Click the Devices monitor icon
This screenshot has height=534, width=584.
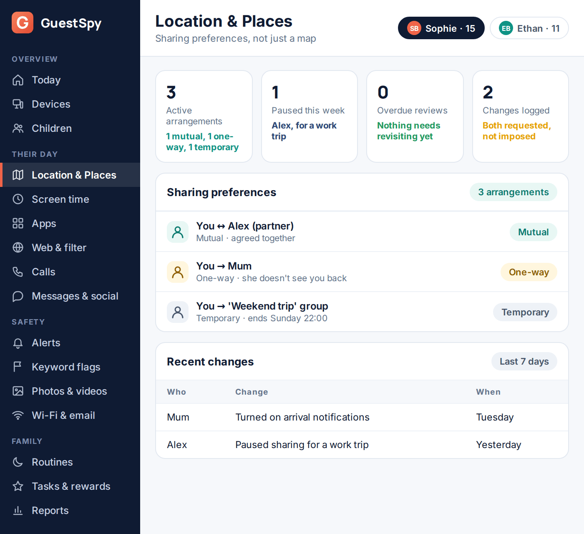pyautogui.click(x=18, y=104)
